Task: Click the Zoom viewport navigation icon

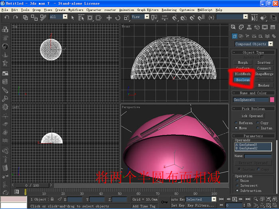Action: [x=256, y=199]
